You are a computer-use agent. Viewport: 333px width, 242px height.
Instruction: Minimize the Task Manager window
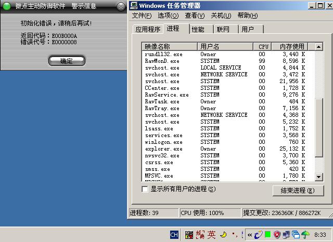coord(312,6)
